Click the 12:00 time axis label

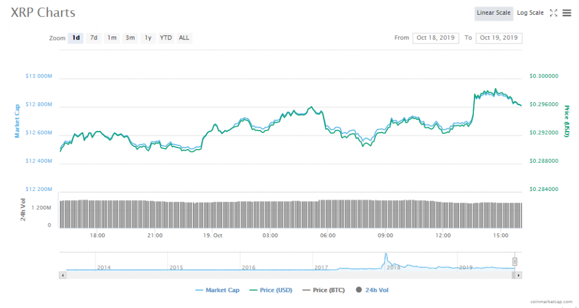tap(443, 235)
